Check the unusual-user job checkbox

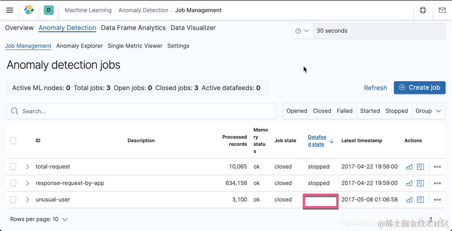(13, 200)
